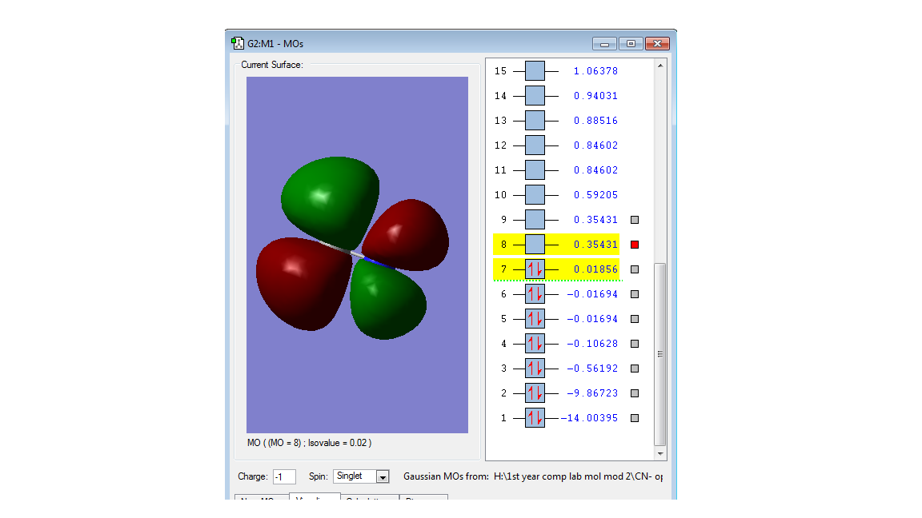Select the paired-electron box of MO 5
This screenshot has width=922, height=518.
click(535, 319)
